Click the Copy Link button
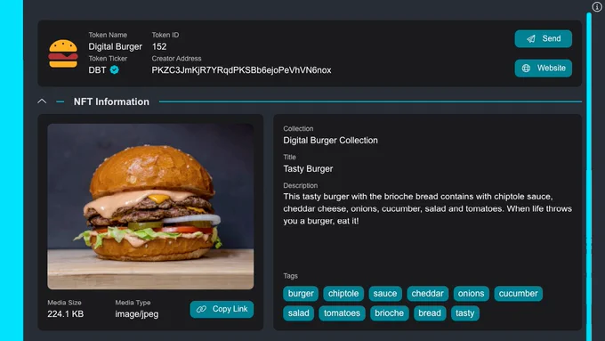Image resolution: width=605 pixels, height=341 pixels. tap(222, 309)
